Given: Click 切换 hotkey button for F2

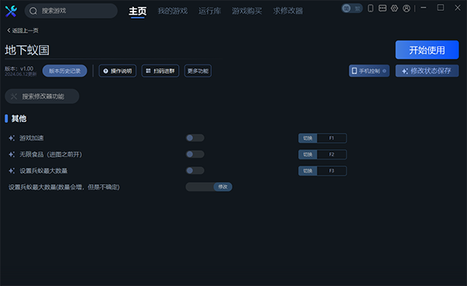Looking at the screenshot, I should point(307,155).
